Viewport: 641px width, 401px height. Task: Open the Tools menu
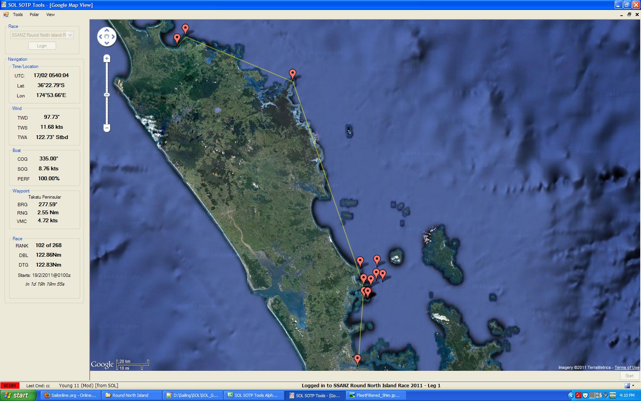(18, 15)
